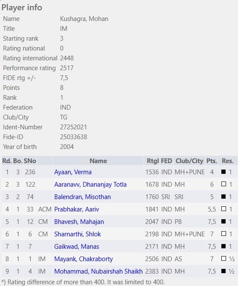The width and height of the screenshot is (238, 286).
Task: Open player link Prabhakar, Aariv
Action: tap(76, 209)
